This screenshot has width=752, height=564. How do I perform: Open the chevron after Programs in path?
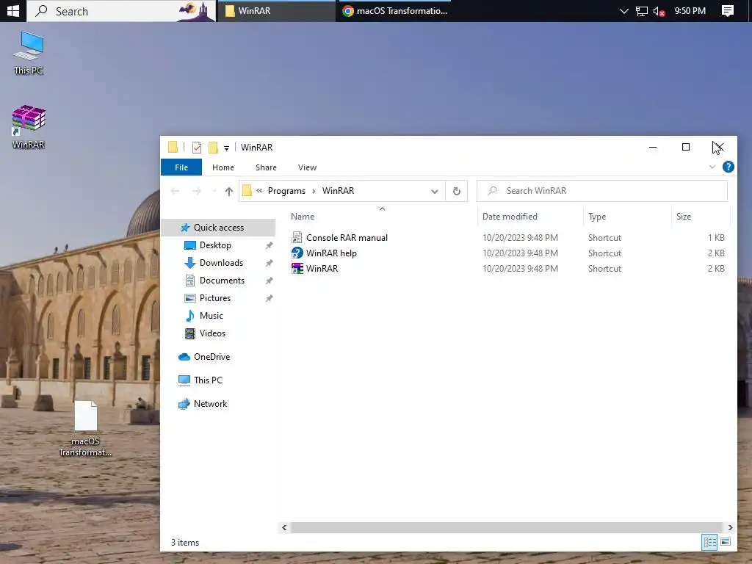point(314,191)
